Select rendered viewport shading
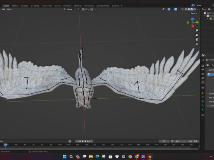Viewport: 214px width, 160px height. (x=194, y=9)
